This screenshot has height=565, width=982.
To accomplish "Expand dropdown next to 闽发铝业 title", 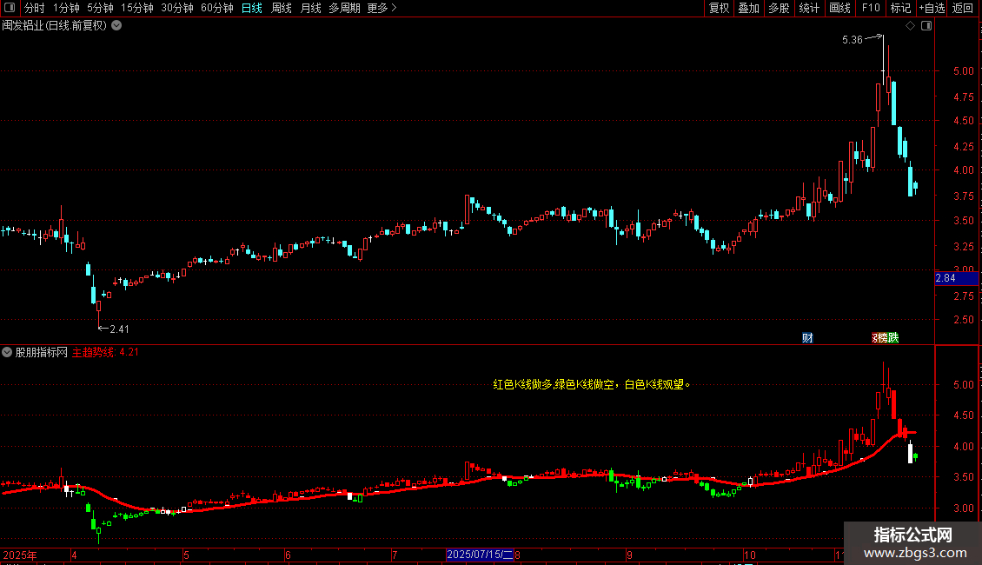I will [x=116, y=26].
